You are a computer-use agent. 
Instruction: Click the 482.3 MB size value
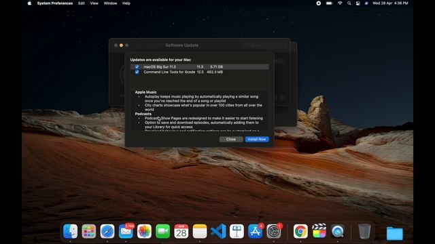(x=215, y=72)
